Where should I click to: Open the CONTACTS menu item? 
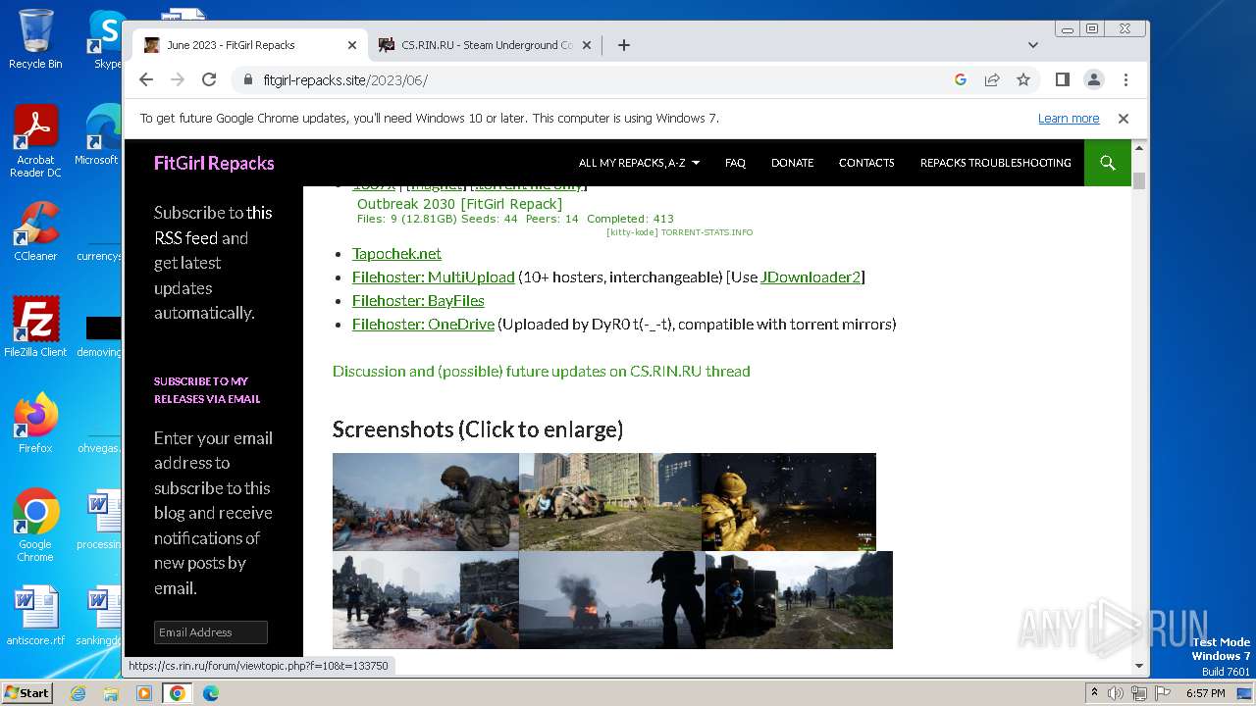pyautogui.click(x=866, y=163)
